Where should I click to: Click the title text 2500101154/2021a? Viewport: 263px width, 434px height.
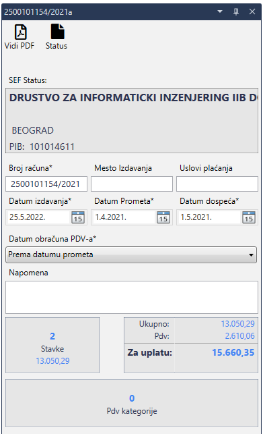coord(38,12)
